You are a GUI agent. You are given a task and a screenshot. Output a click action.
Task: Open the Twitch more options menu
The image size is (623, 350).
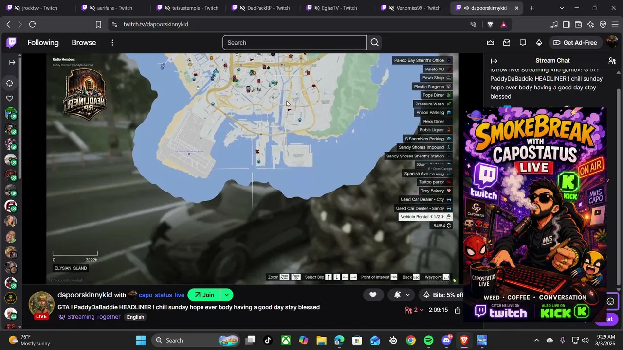[112, 43]
